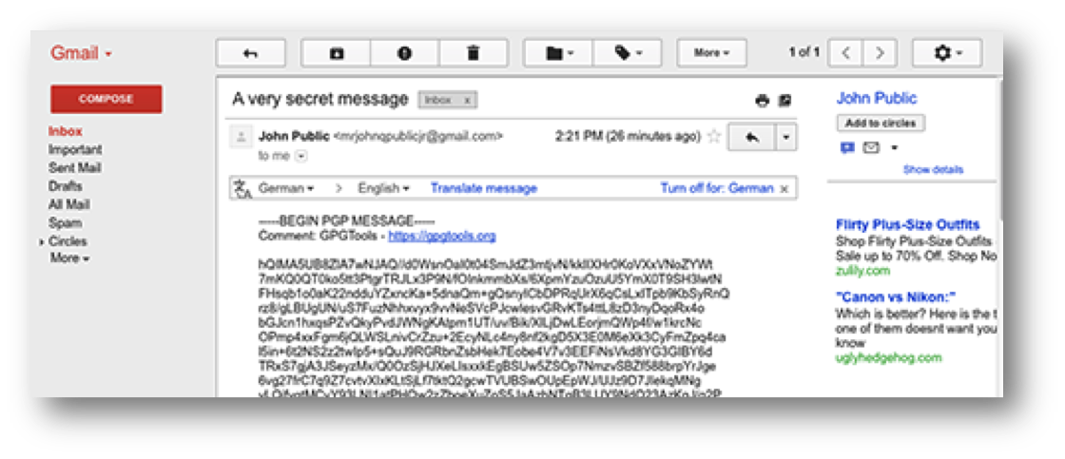Open the message in a new window
Viewport: 1065px width, 459px height.
coord(784,101)
